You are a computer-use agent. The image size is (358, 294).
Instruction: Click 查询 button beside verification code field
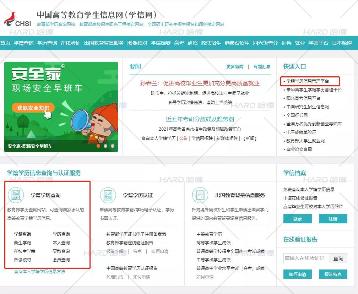(x=338, y=258)
